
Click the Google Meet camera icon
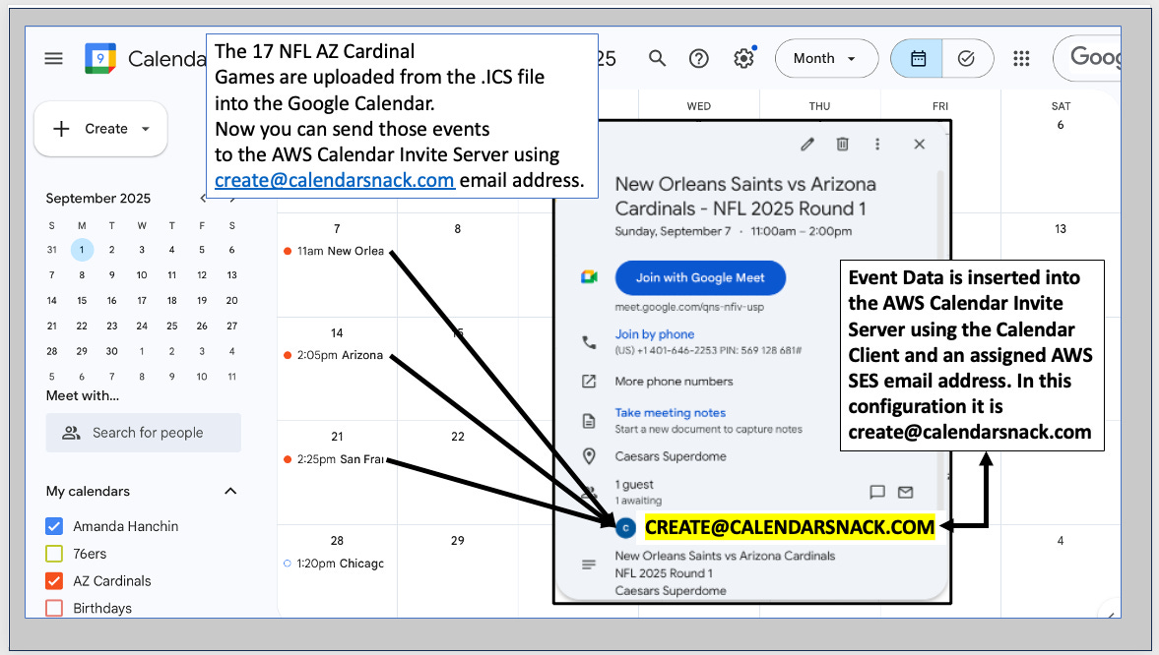click(x=589, y=277)
